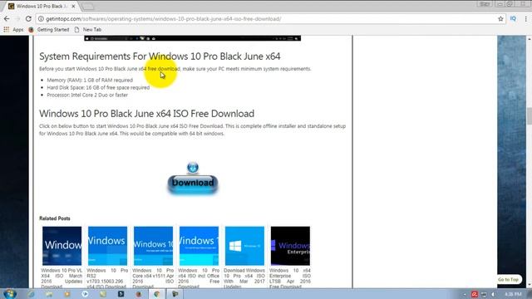
Task: Click the Memory (RAM) requirement line
Action: 90,81
